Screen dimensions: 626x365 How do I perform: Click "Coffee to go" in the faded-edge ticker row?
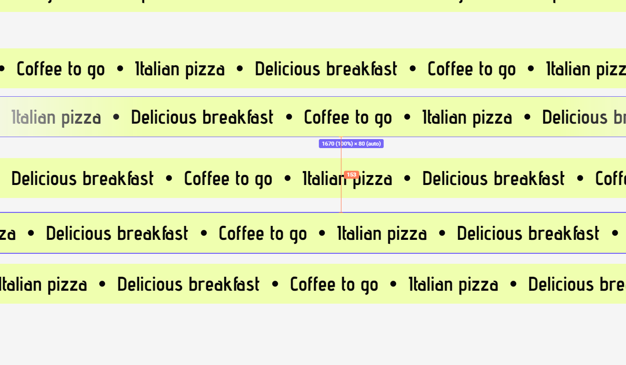(348, 118)
